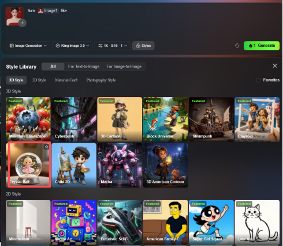This screenshot has width=283, height=246.
Task: Choose the Miniature Landscape style
Action: 28,119
